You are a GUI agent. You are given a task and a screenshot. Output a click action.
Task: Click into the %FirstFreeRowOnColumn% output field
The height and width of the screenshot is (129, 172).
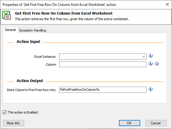103,90
